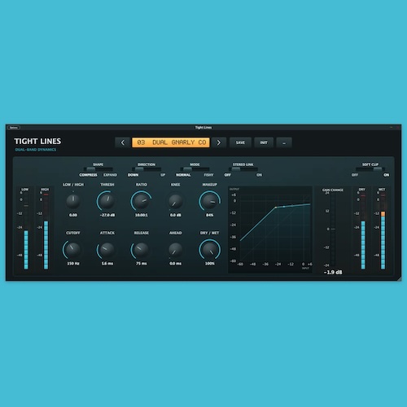Image resolution: width=407 pixels, height=407 pixels.
Task: Click the LOW / HIGH balance knob
Action: (73, 201)
